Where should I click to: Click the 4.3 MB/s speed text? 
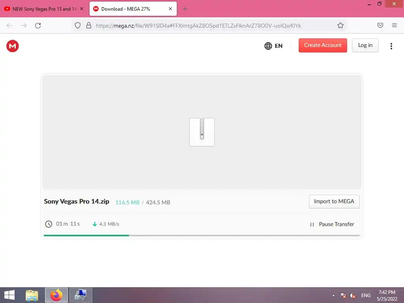click(109, 224)
